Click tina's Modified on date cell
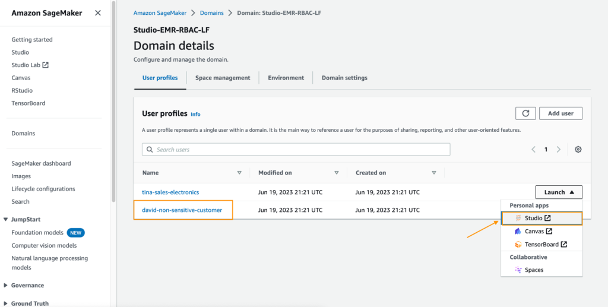The height and width of the screenshot is (307, 608). pos(290,192)
